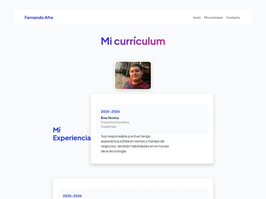The width and height of the screenshot is (266, 199).
Task: Click the 2025-2026 date in bottom card
Action: pos(72,196)
